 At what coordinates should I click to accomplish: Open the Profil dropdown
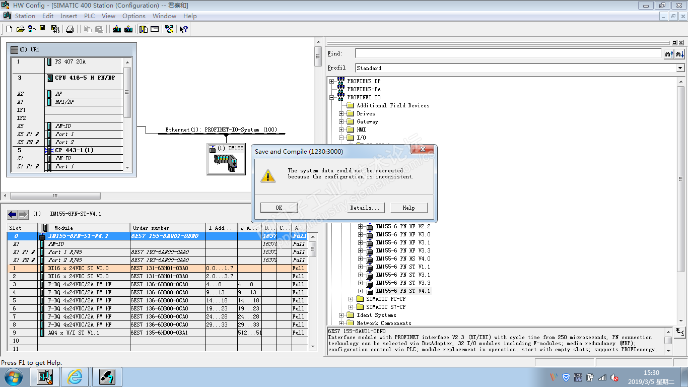tap(680, 68)
